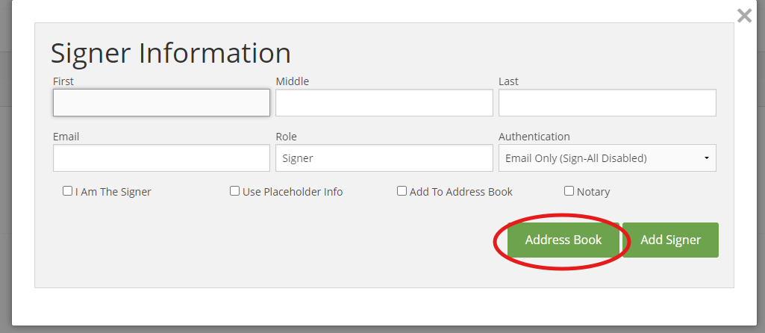765x333 pixels.
Task: Click the Authentication label text
Action: coord(534,137)
